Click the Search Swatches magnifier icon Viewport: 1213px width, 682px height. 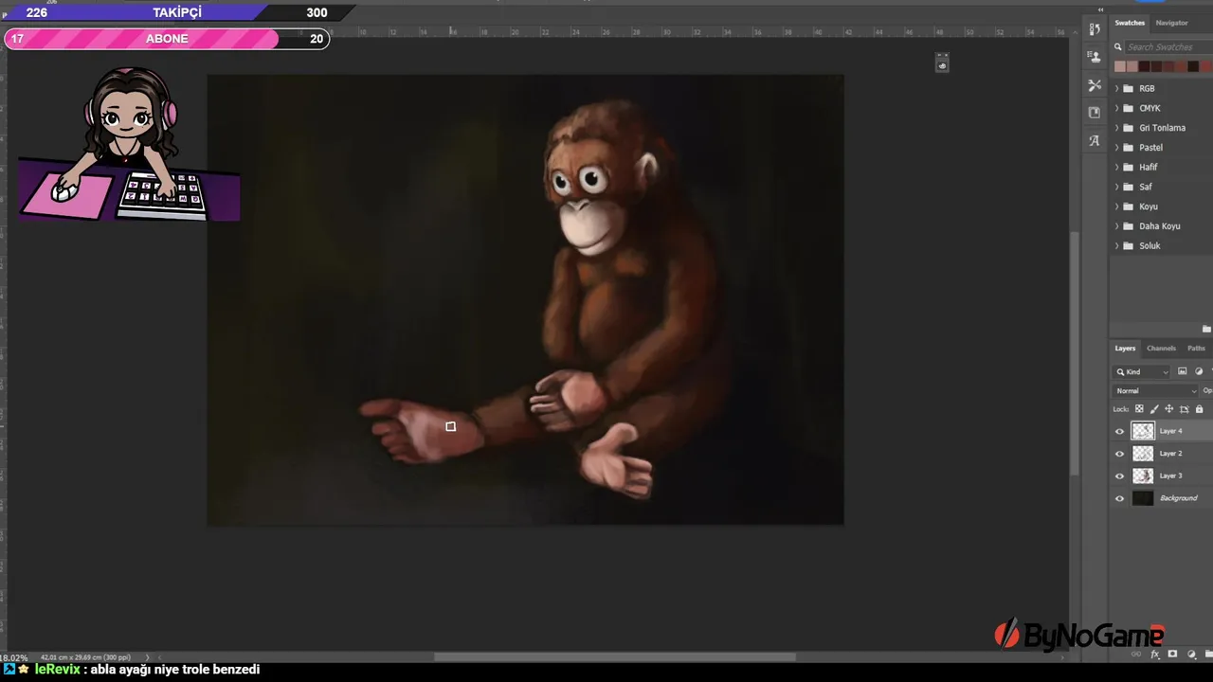point(1120,46)
